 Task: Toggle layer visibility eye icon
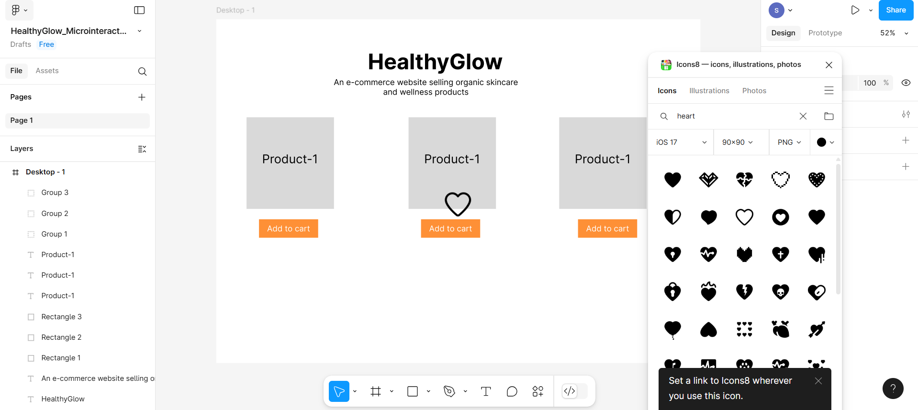[x=906, y=83]
